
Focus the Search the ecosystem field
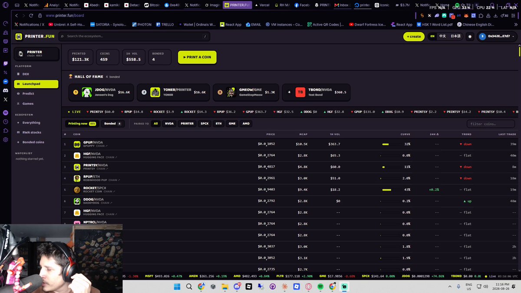[x=135, y=36]
